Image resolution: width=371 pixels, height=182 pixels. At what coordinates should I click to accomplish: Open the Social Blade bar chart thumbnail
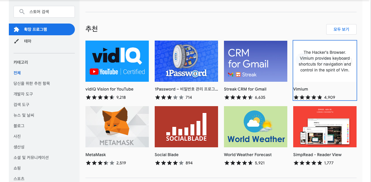click(x=186, y=127)
